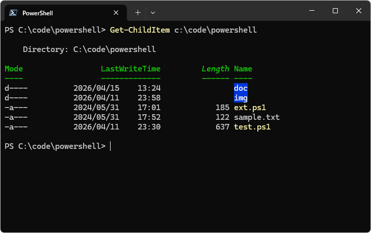Expand the new tab profile dropdown chevron
371x233 pixels.
[153, 12]
